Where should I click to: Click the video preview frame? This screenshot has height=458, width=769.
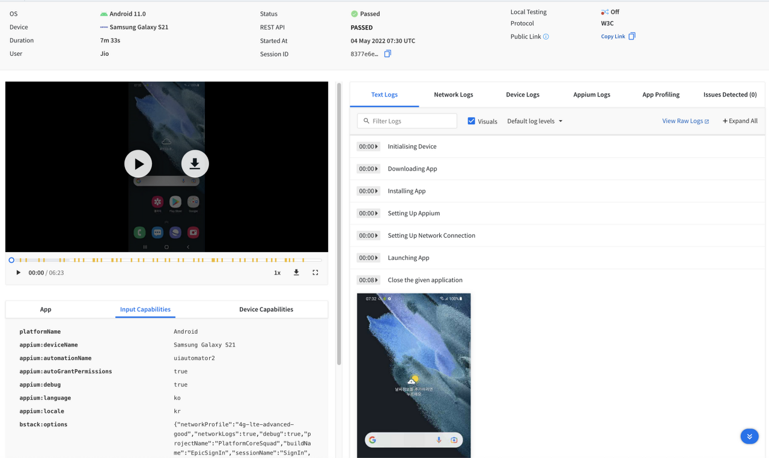pyautogui.click(x=166, y=167)
